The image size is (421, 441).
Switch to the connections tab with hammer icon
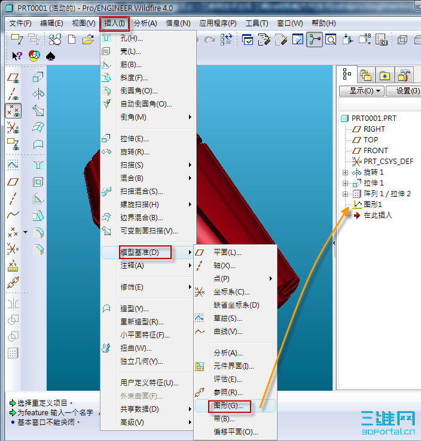pos(404,75)
